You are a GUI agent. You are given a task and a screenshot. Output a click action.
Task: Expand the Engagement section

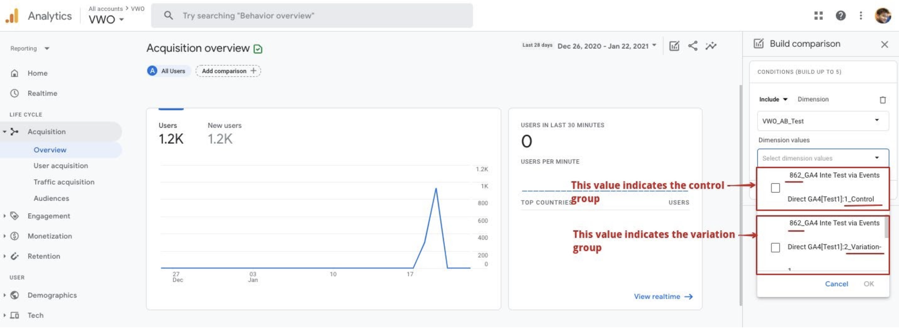(x=5, y=216)
